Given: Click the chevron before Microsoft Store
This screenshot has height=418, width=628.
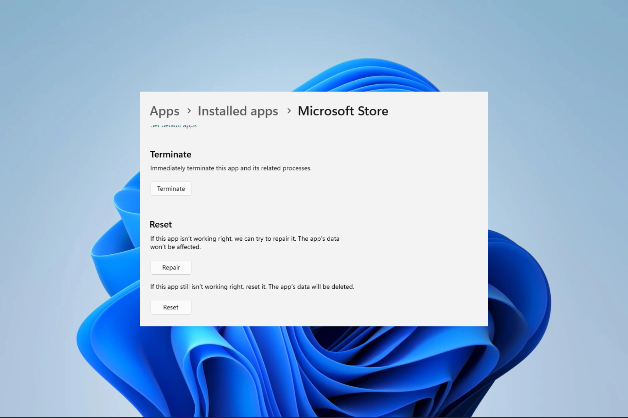Looking at the screenshot, I should (289, 111).
